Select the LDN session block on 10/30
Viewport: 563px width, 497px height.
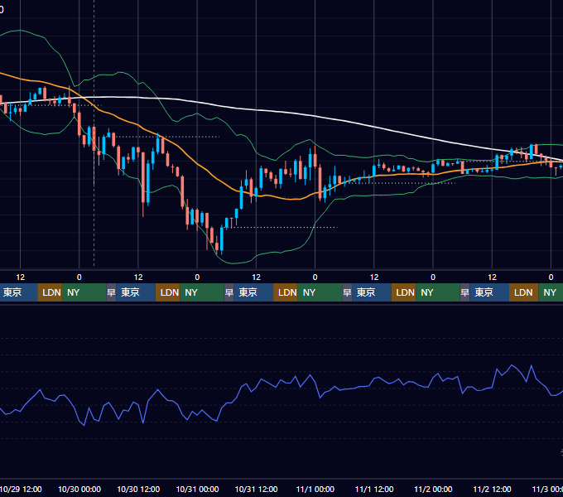(x=168, y=292)
